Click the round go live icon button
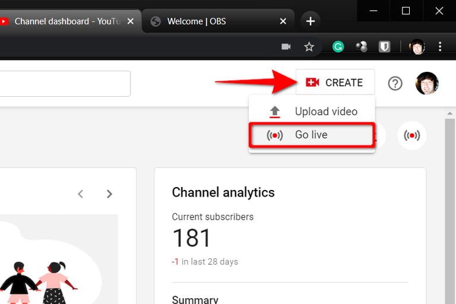Screen dimensions: 456x304 pos(411,135)
